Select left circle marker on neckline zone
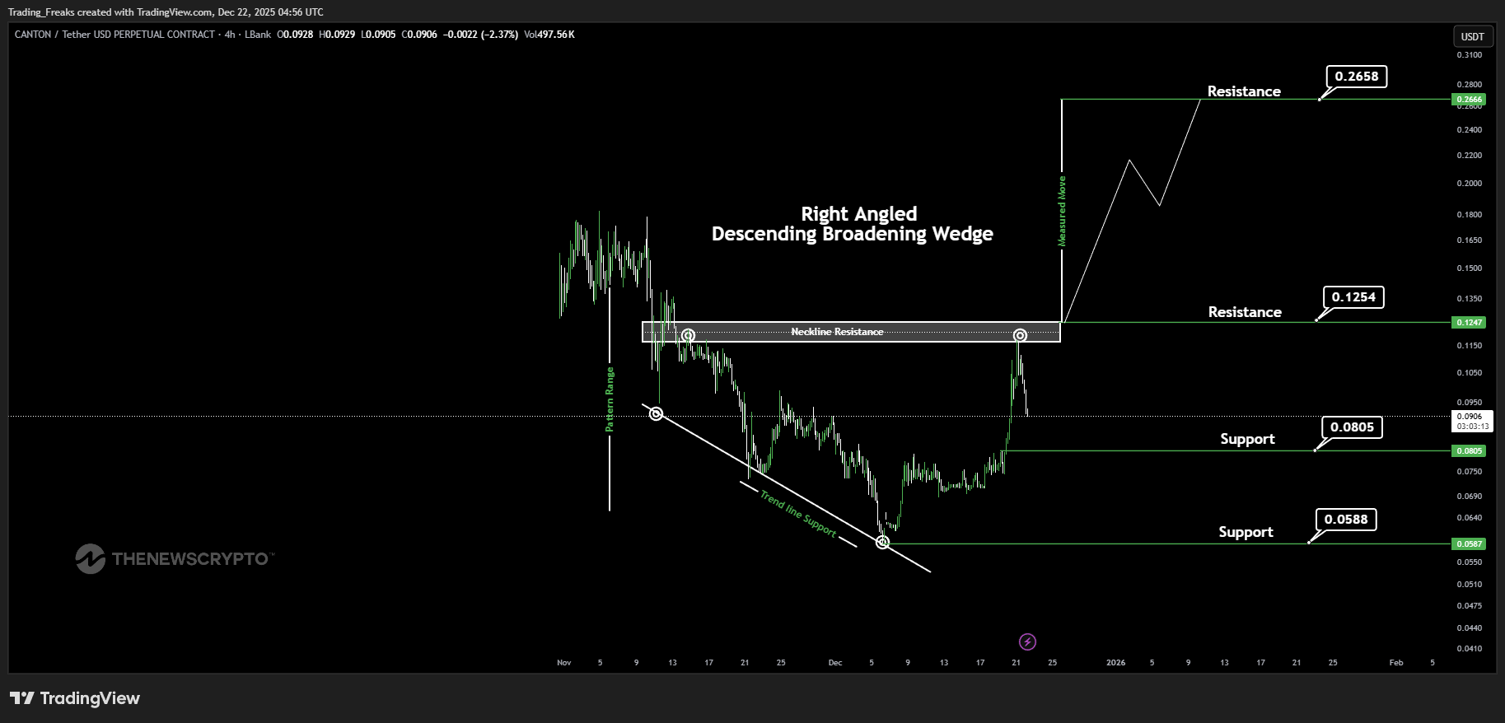The image size is (1505, 723). (688, 335)
